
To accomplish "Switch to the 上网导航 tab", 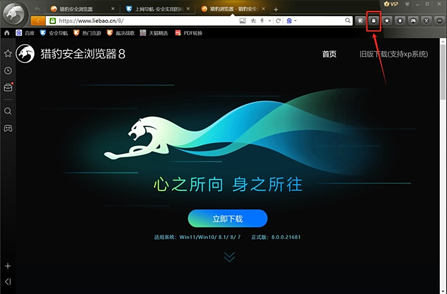I will 156,9.
